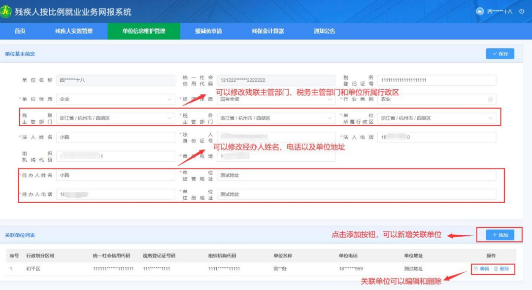Open the 首页 tab
Viewport: 532px width, 290px height.
tap(20, 31)
